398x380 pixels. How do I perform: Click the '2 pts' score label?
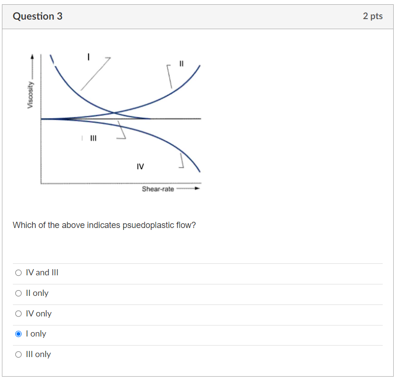tap(373, 16)
